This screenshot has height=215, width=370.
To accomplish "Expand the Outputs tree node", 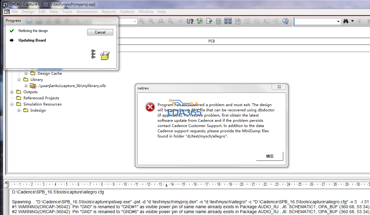I will coord(12,92).
